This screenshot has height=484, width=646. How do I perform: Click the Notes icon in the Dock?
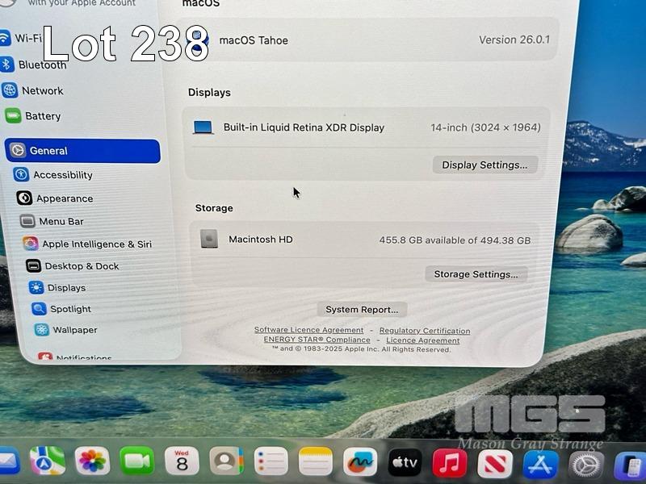[315, 462]
